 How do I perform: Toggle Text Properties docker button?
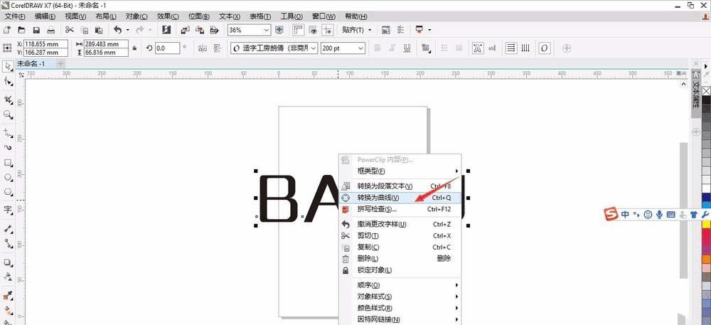478,48
